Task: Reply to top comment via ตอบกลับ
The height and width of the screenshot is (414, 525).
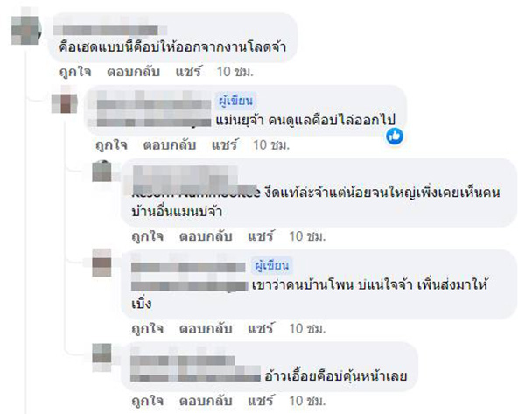Action: point(133,72)
